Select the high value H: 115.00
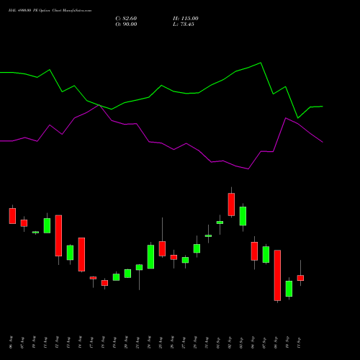The height and width of the screenshot is (360, 360). tap(186, 19)
